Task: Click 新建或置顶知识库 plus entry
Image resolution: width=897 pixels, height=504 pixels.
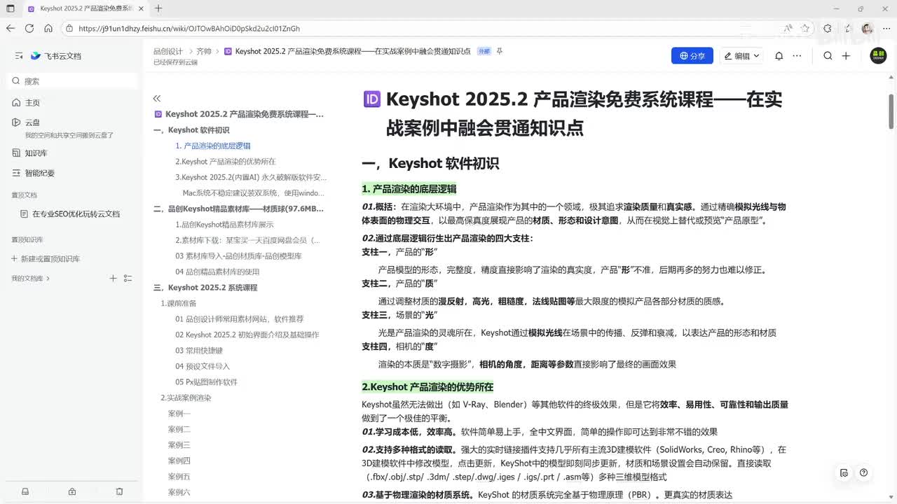Action: (46, 258)
